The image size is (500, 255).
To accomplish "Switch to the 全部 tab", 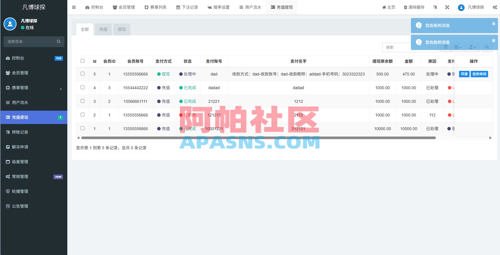I will point(85,29).
